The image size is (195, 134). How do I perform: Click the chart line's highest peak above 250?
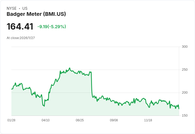69,68
